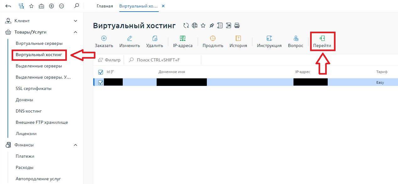
Task: Open the menu tree view icon
Action: point(21,6)
